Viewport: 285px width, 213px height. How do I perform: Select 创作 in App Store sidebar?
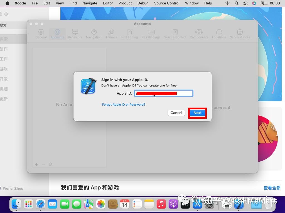(4, 49)
